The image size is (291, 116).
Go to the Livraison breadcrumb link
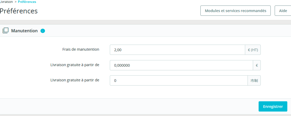pos(6,2)
